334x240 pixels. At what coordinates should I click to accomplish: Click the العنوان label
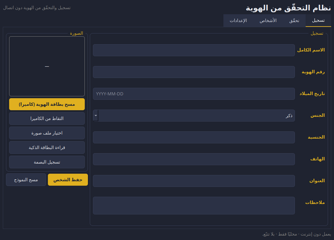click(317, 181)
